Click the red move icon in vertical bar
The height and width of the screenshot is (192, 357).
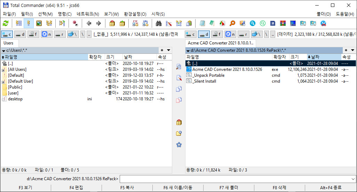[179, 100]
